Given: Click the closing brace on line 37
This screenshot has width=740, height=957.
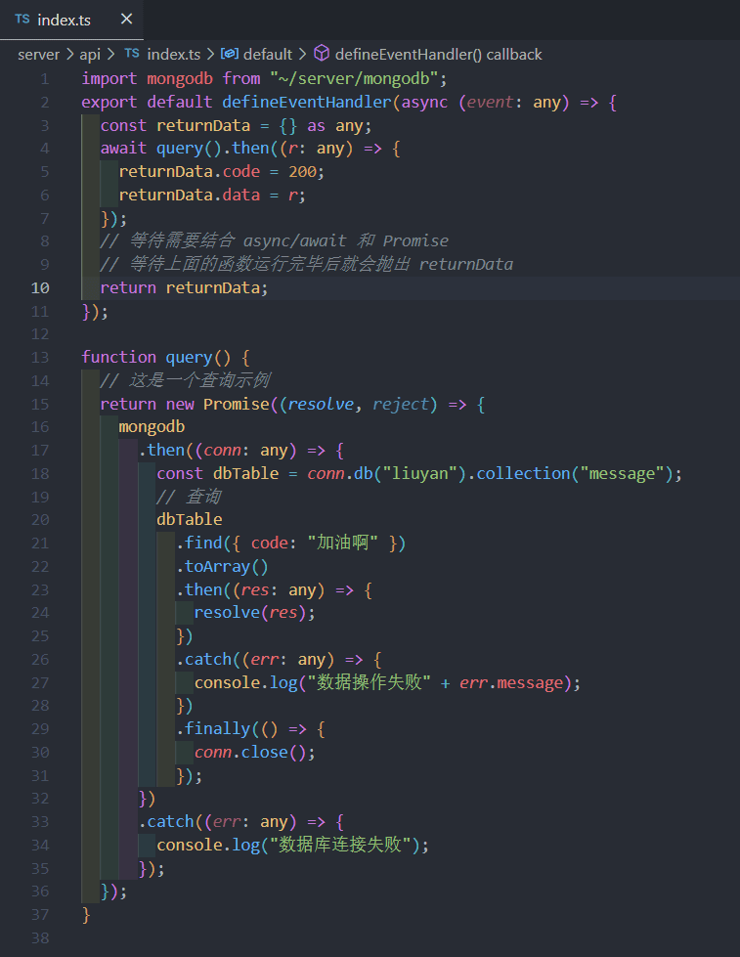Looking at the screenshot, I should [86, 915].
